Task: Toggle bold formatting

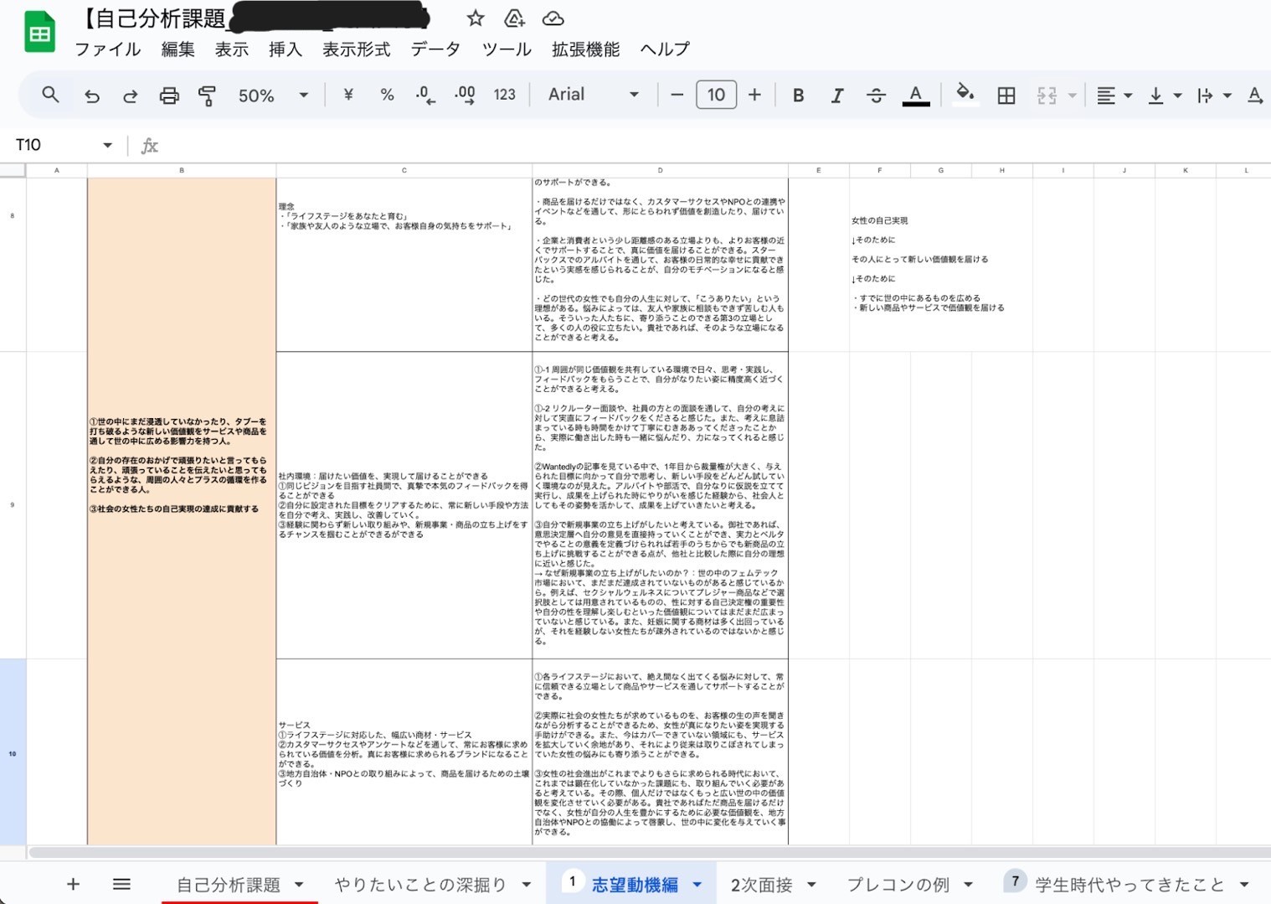Action: [798, 96]
